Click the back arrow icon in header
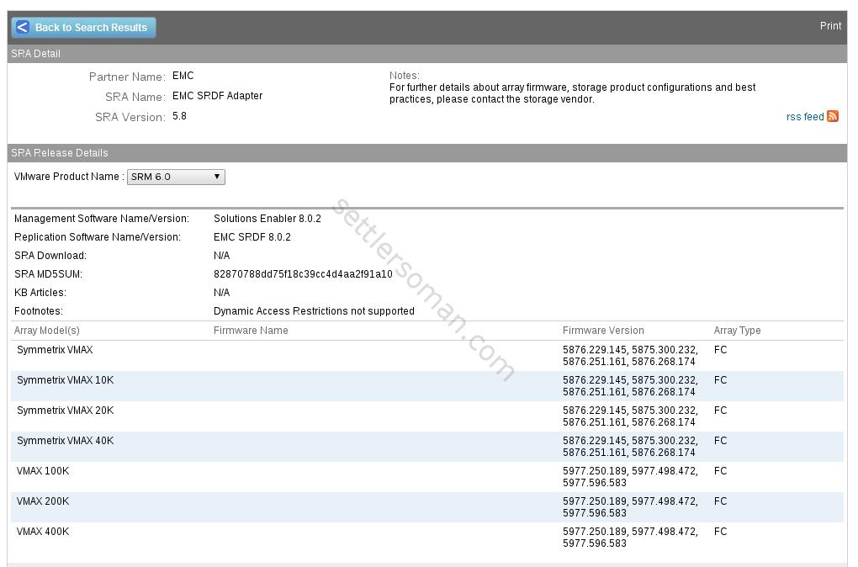The height and width of the screenshot is (567, 858). pos(23,28)
